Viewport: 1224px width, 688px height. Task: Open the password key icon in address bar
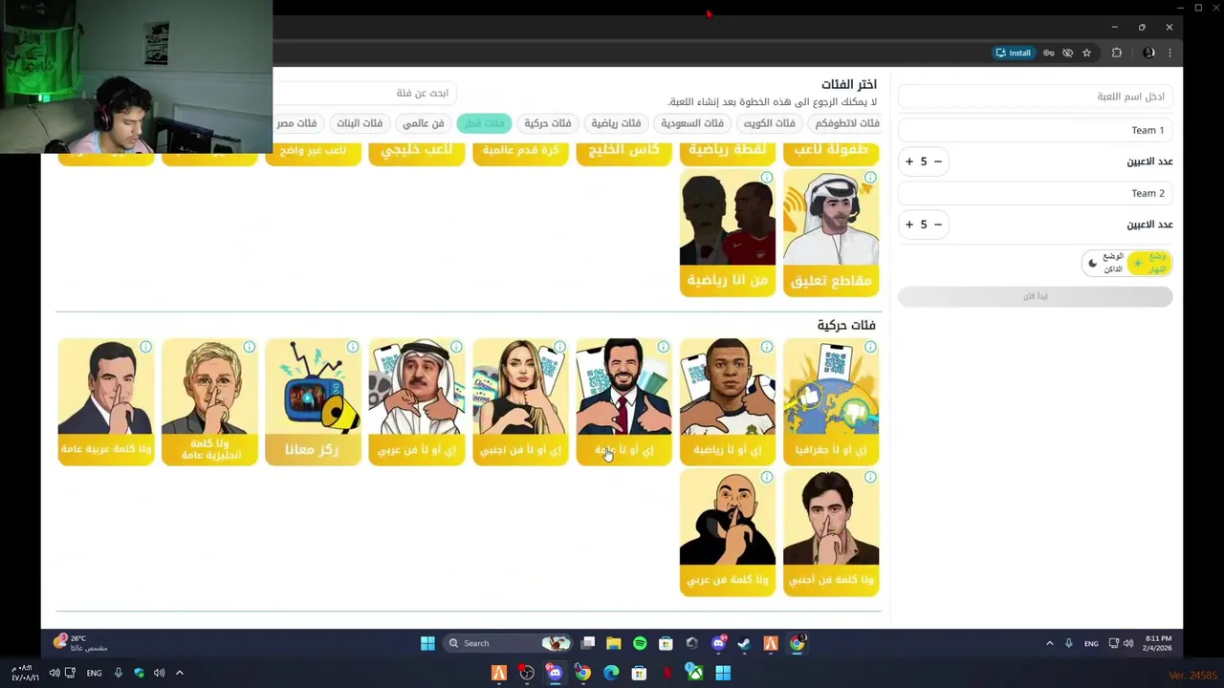1049,53
